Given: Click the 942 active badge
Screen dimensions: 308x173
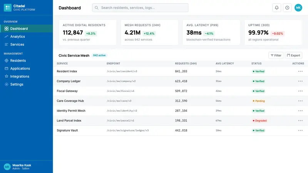Looking at the screenshot, I should coord(99,55).
